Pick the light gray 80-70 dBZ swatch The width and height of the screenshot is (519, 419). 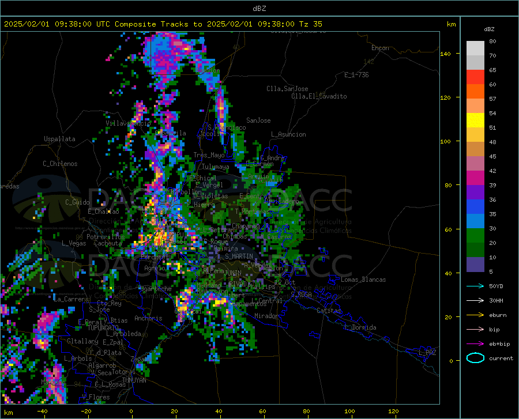click(475, 48)
